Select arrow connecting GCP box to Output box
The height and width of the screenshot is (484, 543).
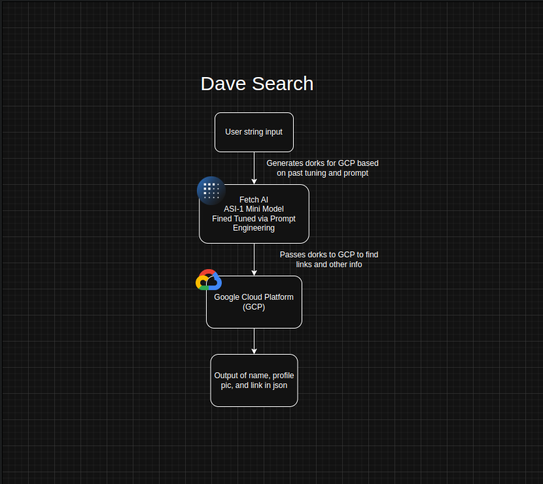[254, 341]
